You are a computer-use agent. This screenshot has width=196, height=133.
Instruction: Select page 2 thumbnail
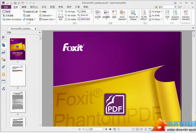point(18,75)
